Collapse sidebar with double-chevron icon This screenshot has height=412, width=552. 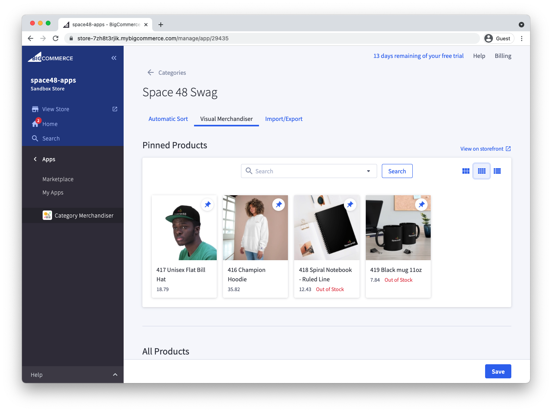[x=114, y=58]
